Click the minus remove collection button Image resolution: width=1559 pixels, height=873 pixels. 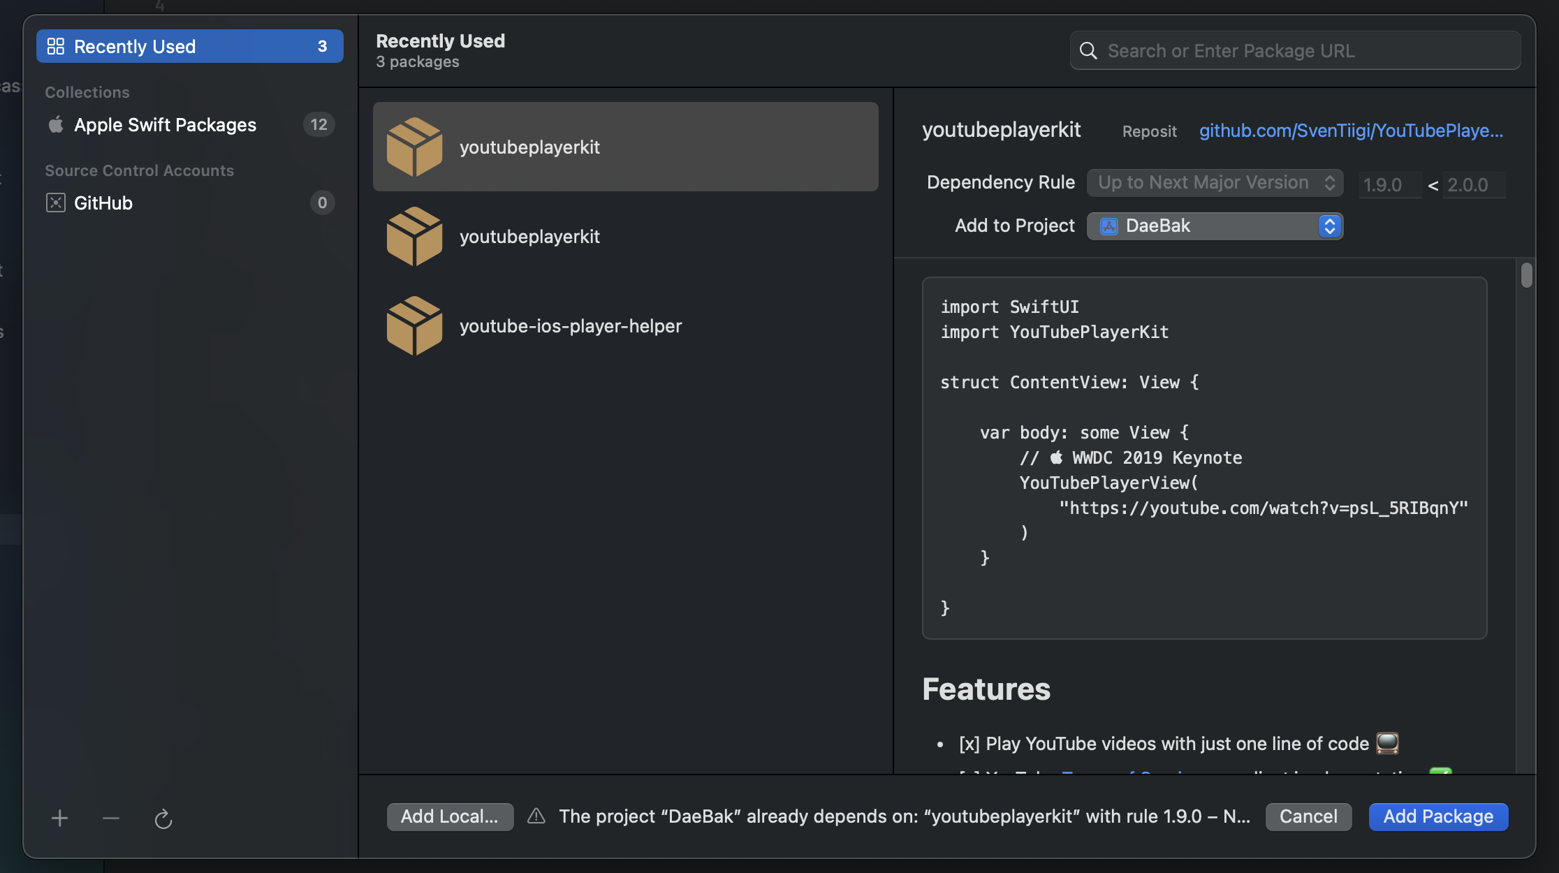point(111,818)
